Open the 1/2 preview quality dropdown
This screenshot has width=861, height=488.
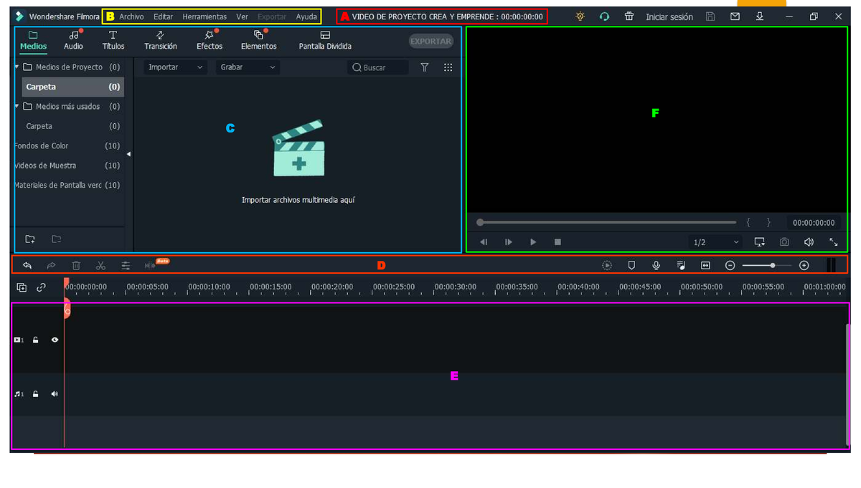click(x=715, y=242)
